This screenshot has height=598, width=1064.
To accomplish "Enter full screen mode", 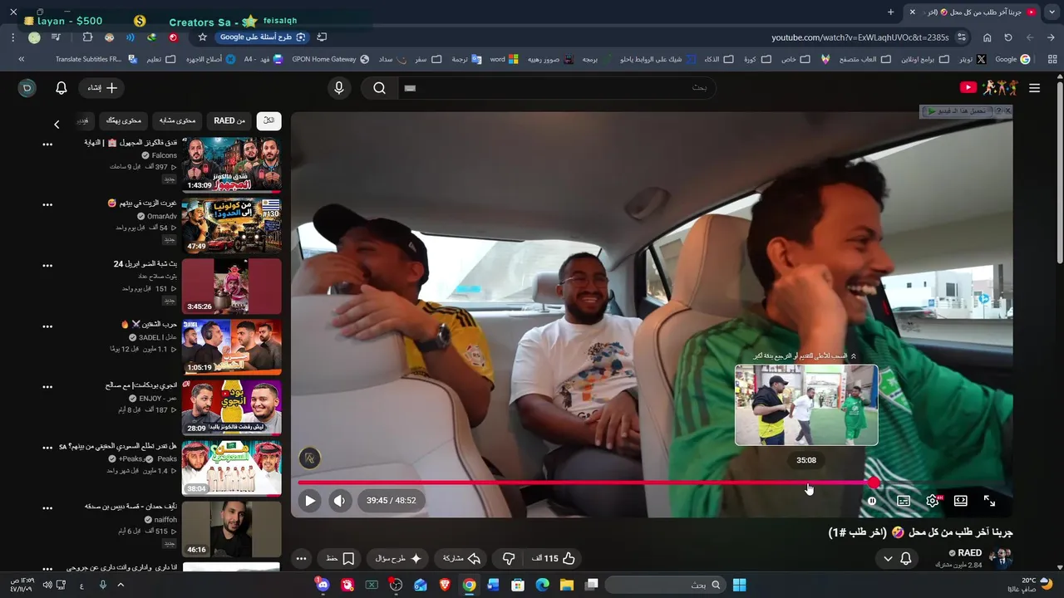I will point(990,501).
